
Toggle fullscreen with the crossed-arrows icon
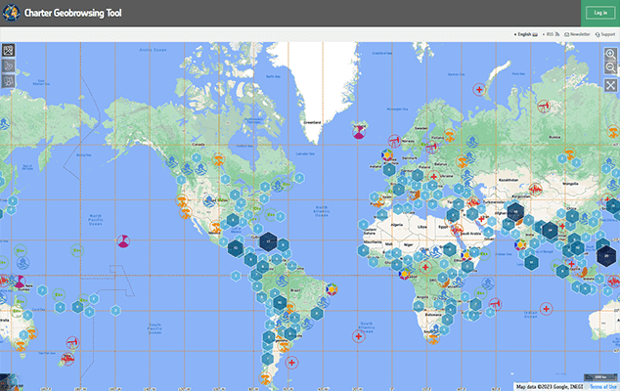[x=610, y=85]
